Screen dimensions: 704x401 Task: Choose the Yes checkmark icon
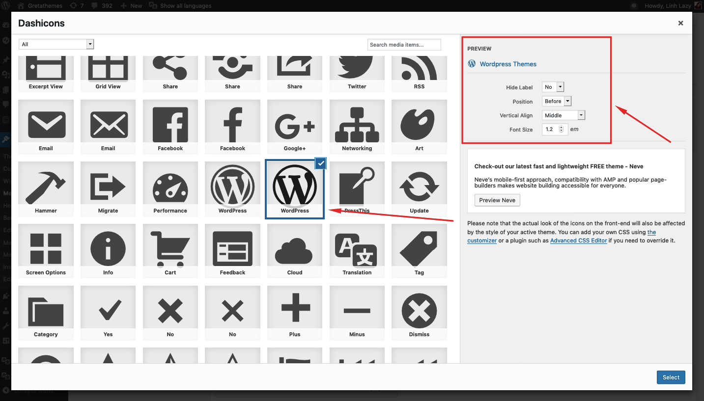[x=108, y=313]
